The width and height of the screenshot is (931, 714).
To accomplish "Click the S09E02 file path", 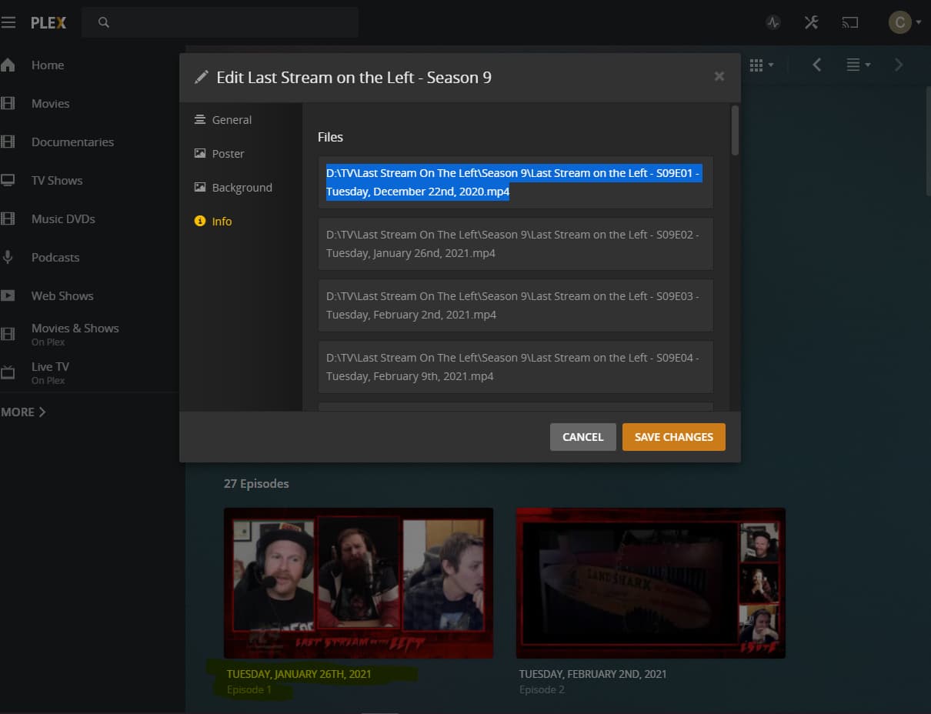I will pos(515,244).
